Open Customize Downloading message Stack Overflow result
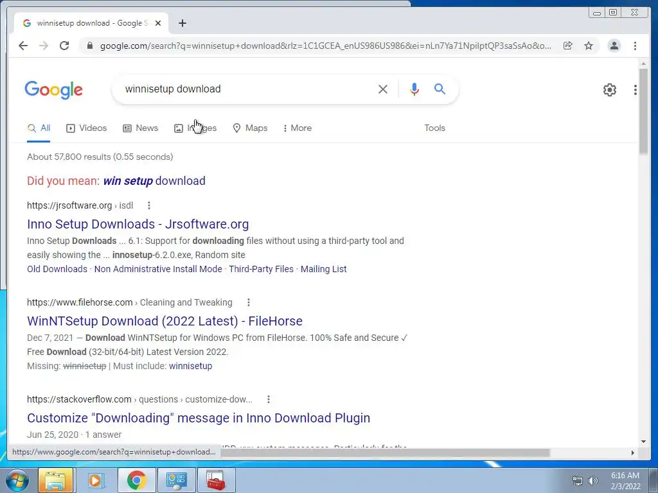This screenshot has width=658, height=493. [199, 417]
